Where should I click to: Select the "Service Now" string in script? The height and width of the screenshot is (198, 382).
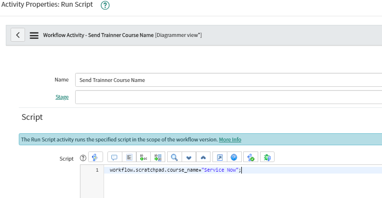tap(220, 170)
